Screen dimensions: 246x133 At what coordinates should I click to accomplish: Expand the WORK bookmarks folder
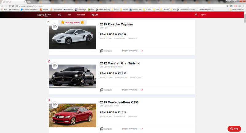pyautogui.click(x=115, y=10)
